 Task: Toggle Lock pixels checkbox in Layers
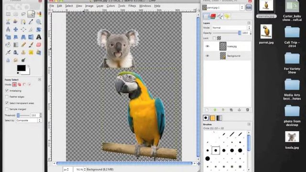(214, 38)
